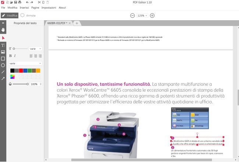Select the Insert image tool
The image size is (239, 162).
pyautogui.click(x=3, y=52)
